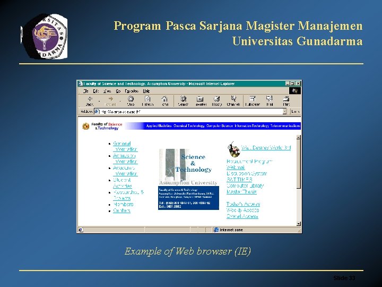Screen dimensions: 382x287
Task: Select Chemical Technology in blue banner
Action: coord(189,126)
